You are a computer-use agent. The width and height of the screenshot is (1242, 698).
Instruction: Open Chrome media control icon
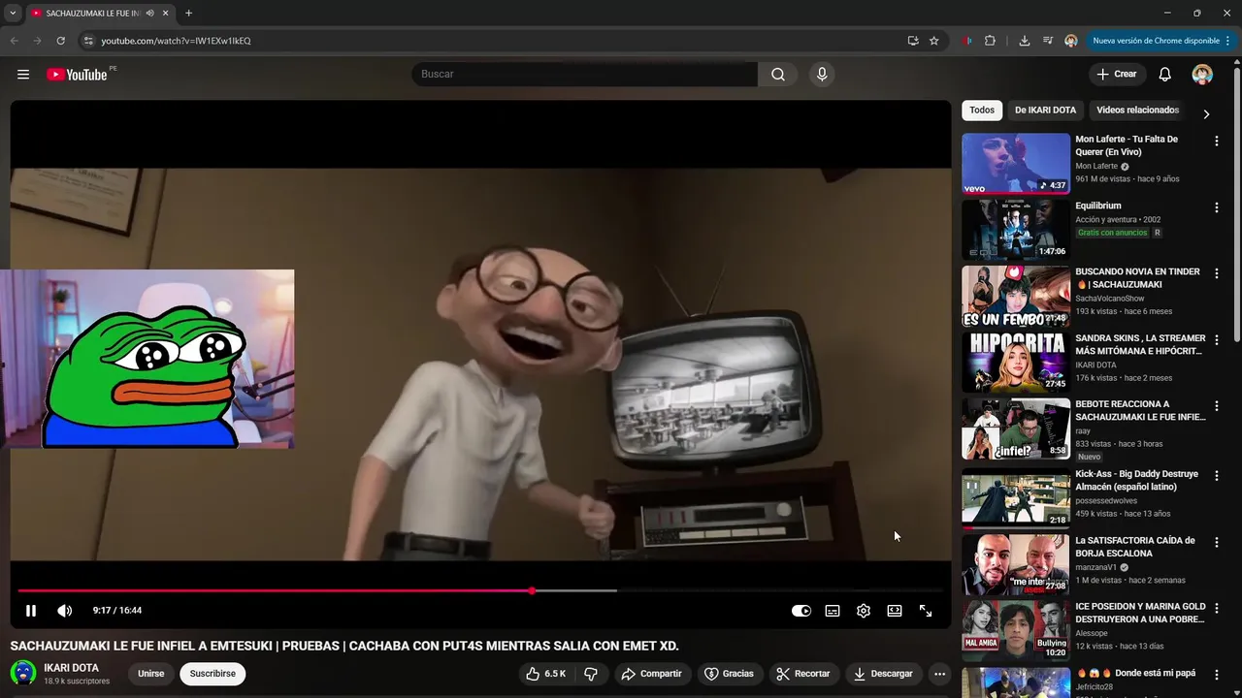point(1048,41)
